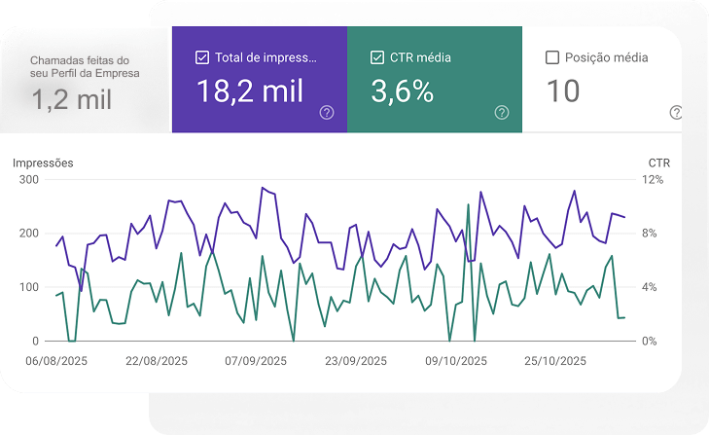Click help icon in CTR média card
Viewport: 709px width, 435px height.
click(502, 113)
